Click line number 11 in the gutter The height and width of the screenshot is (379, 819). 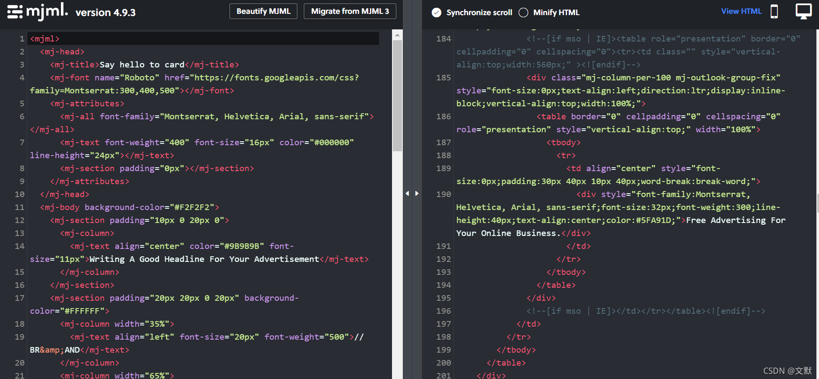[x=19, y=207]
